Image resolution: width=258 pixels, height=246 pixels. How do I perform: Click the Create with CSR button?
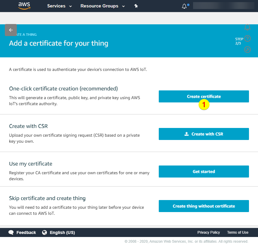click(x=204, y=134)
